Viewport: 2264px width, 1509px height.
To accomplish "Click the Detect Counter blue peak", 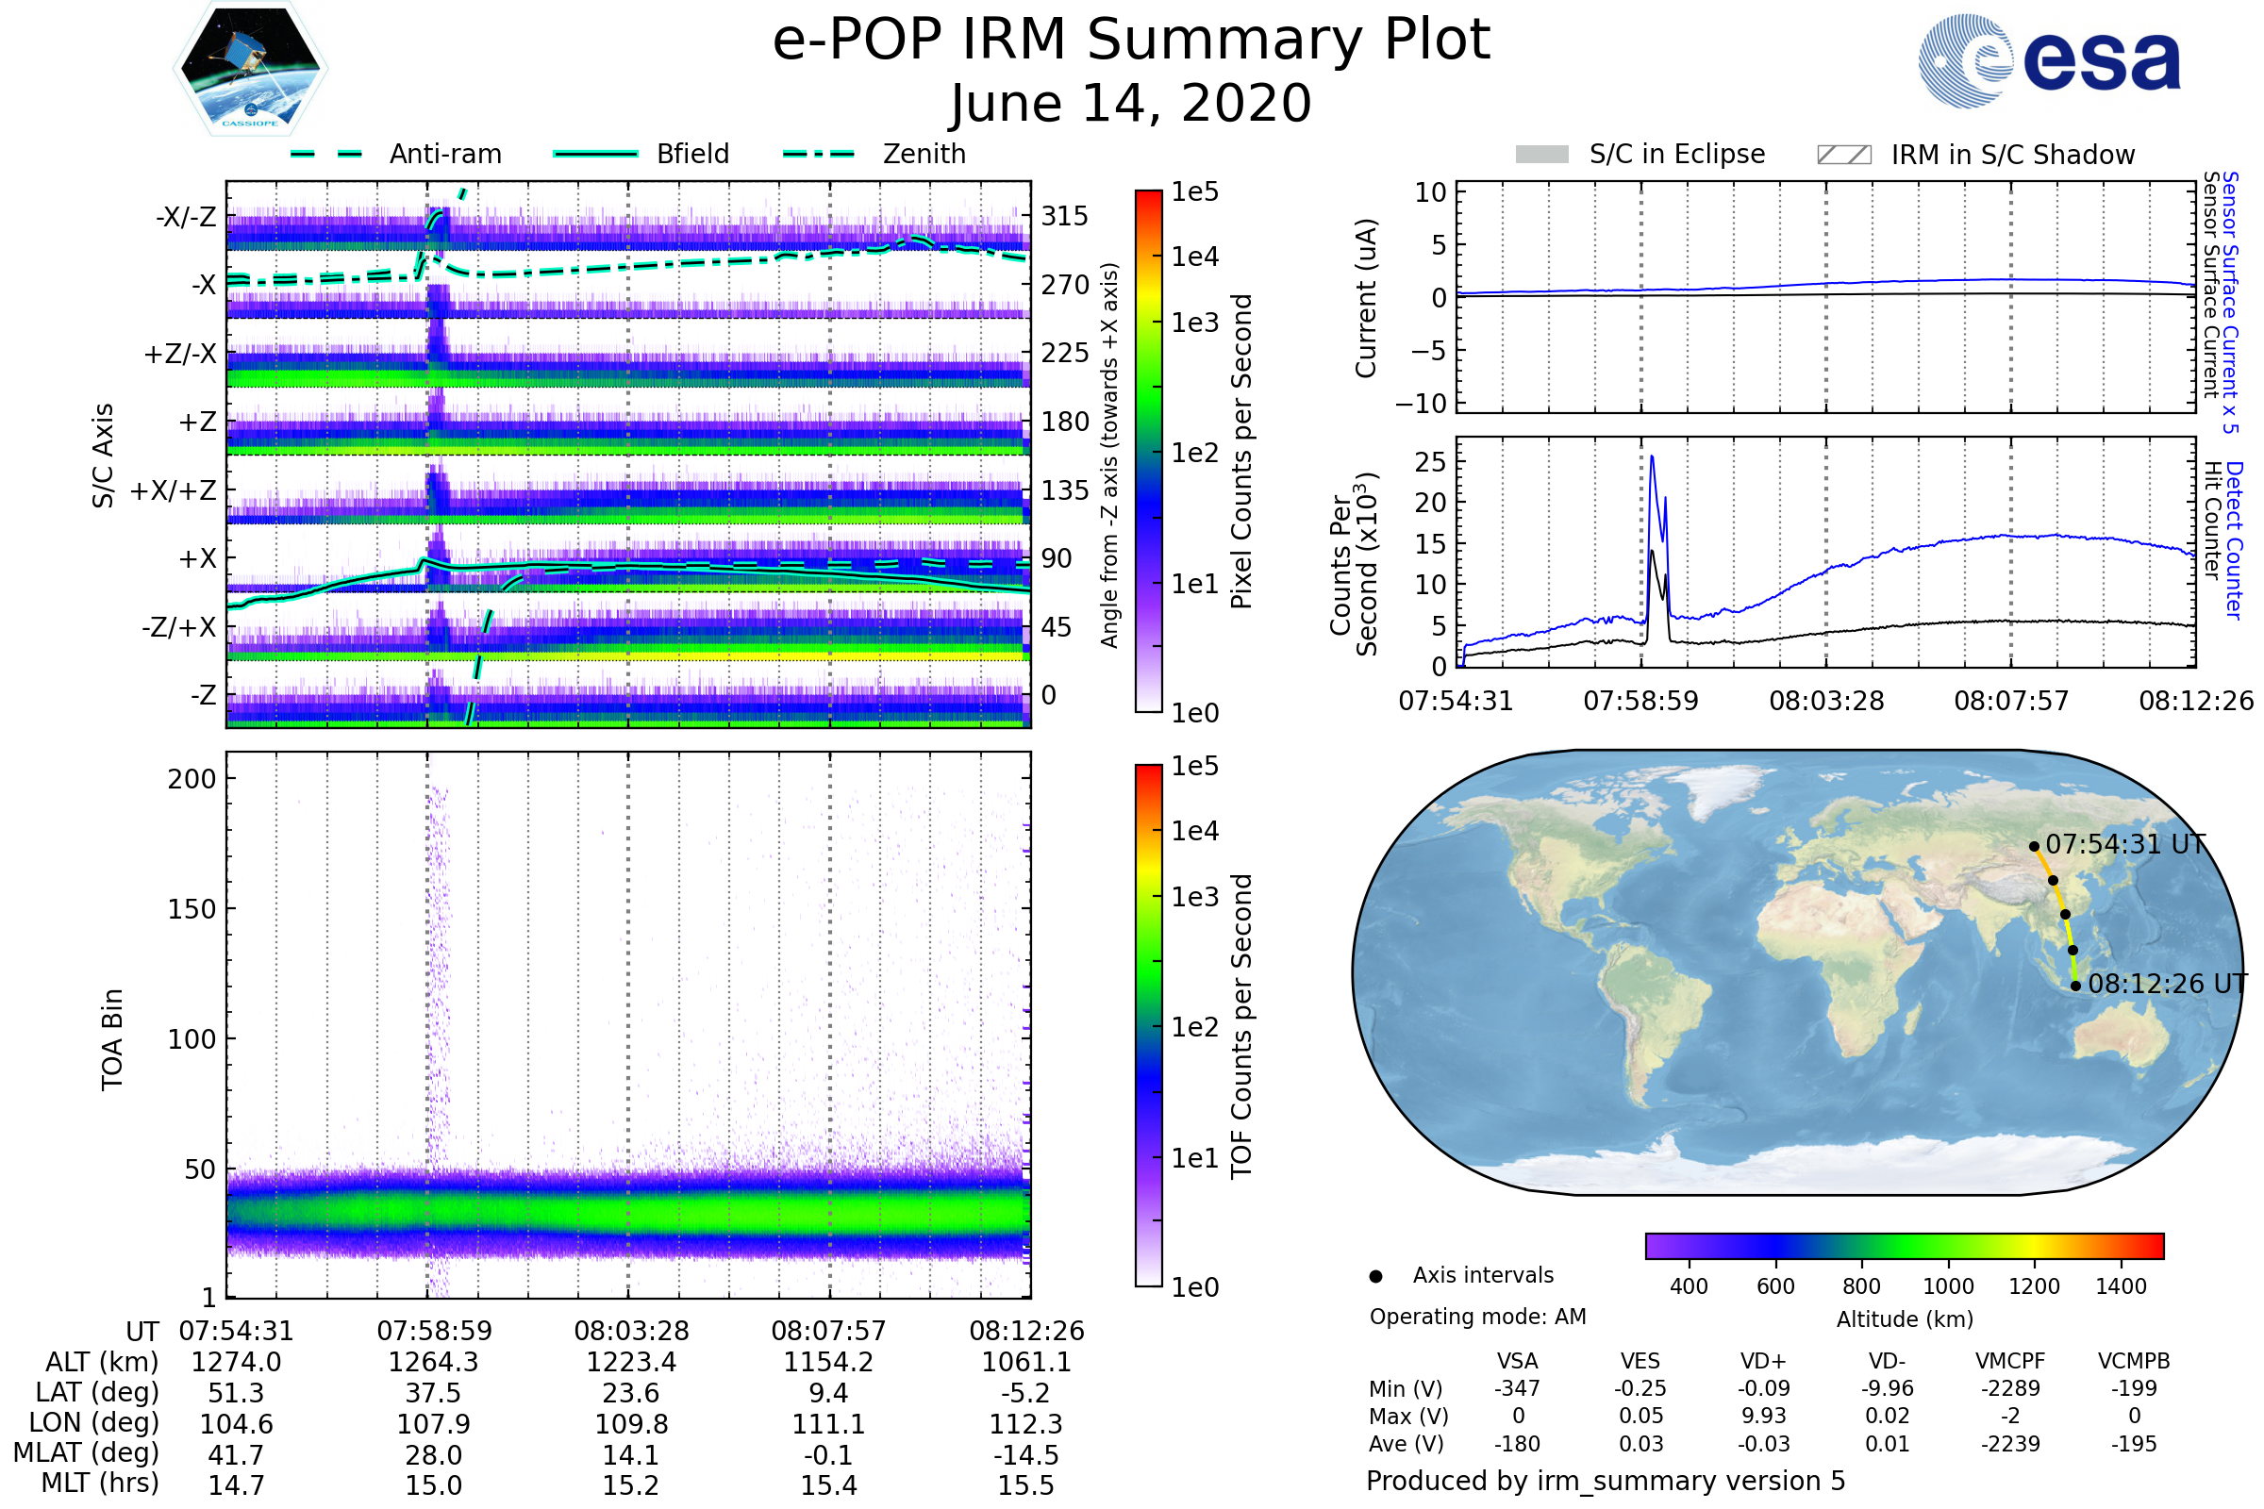I will [1652, 460].
